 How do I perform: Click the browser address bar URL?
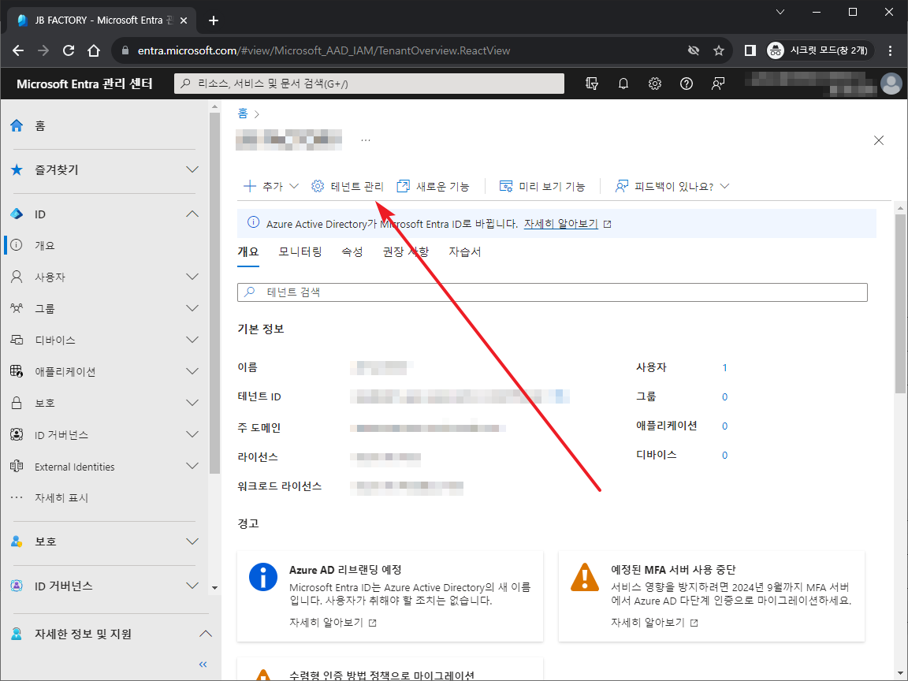click(324, 50)
